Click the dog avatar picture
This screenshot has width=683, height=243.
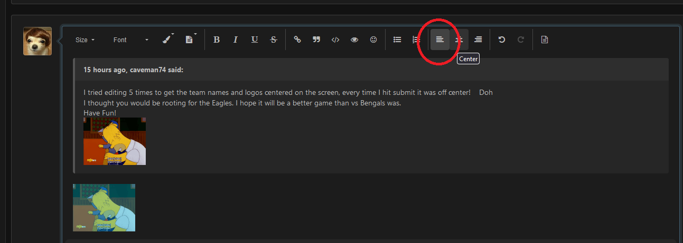(x=38, y=41)
